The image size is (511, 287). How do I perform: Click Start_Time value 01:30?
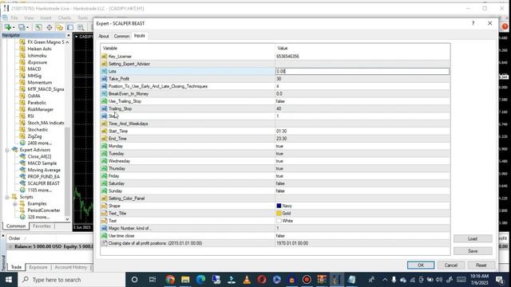pos(362,131)
